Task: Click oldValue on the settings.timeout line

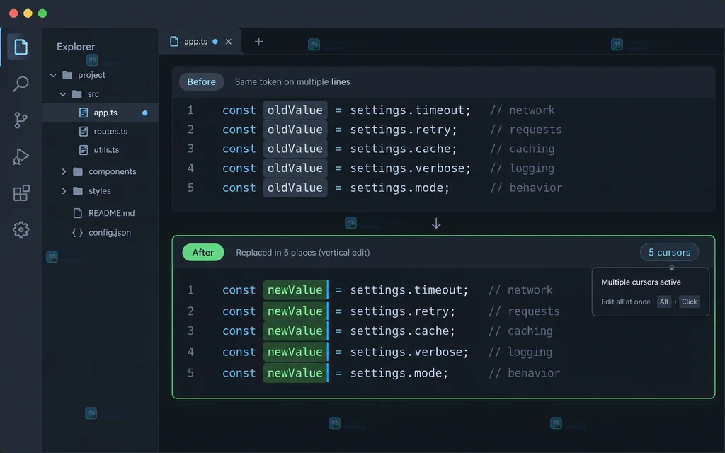Action: pyautogui.click(x=295, y=110)
